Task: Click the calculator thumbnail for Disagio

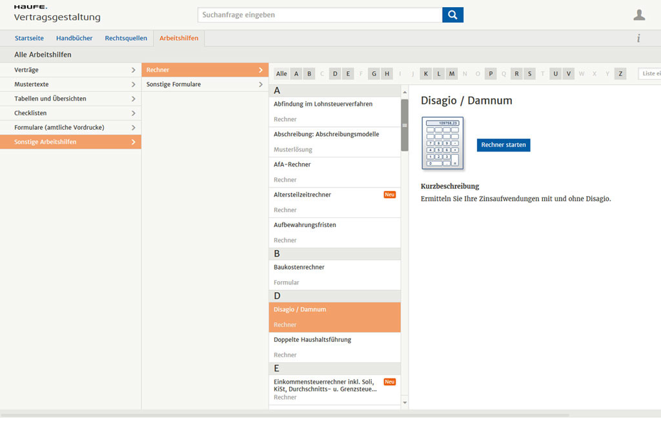Action: [442, 143]
